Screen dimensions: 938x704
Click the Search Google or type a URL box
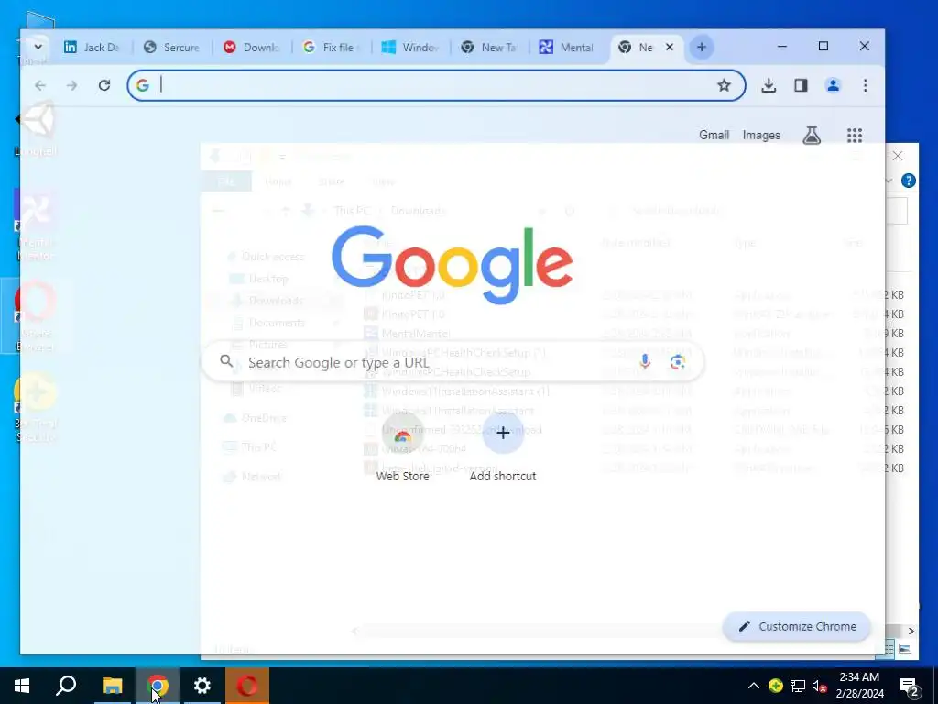point(453,361)
